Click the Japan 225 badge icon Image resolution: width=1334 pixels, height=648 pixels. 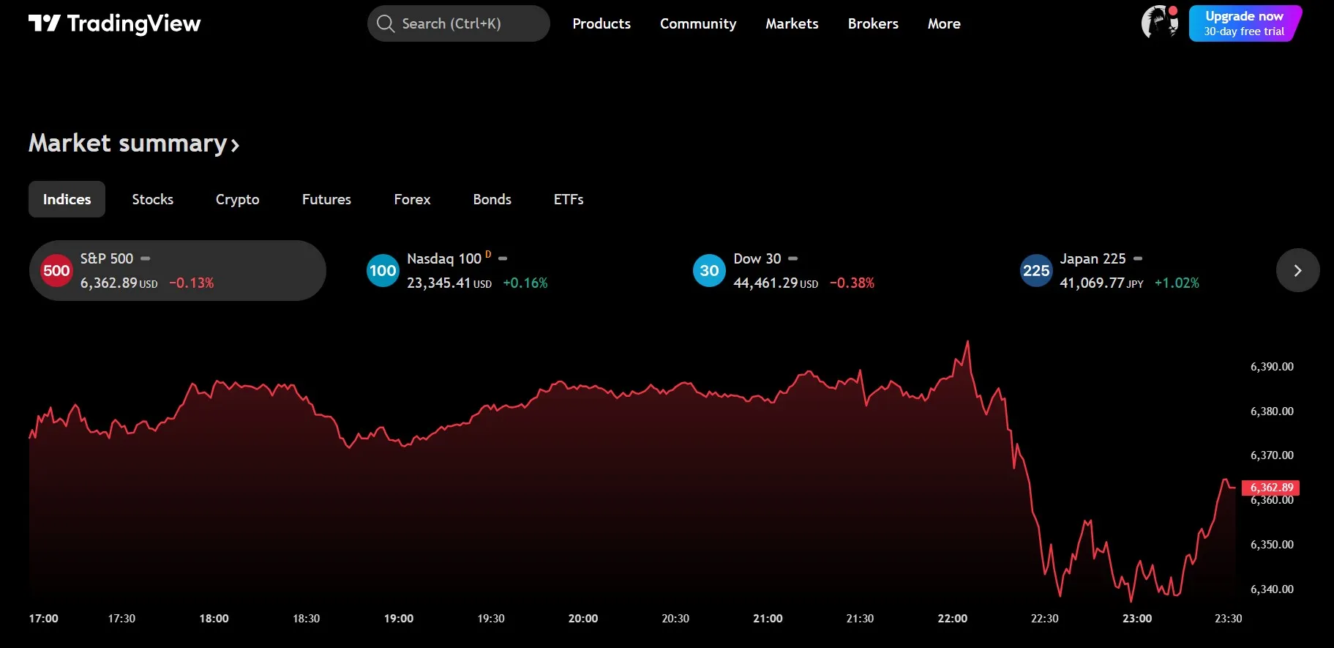click(x=1036, y=271)
